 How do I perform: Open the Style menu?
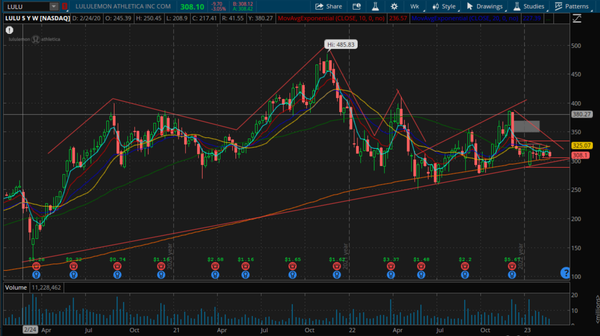445,6
